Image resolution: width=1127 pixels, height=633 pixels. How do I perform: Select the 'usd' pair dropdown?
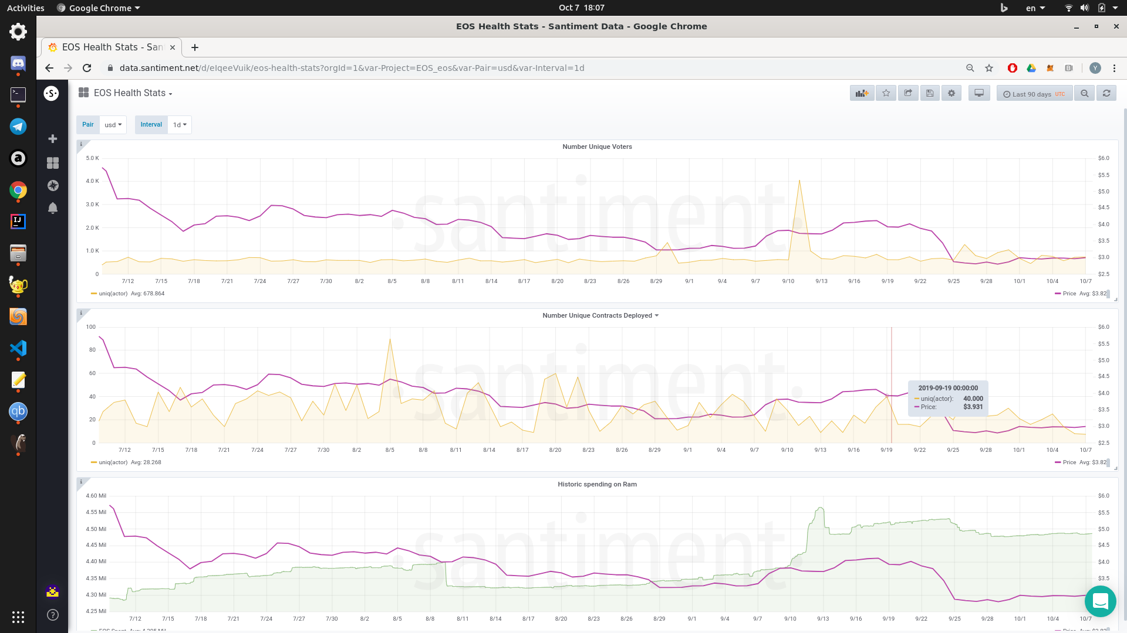pos(113,124)
